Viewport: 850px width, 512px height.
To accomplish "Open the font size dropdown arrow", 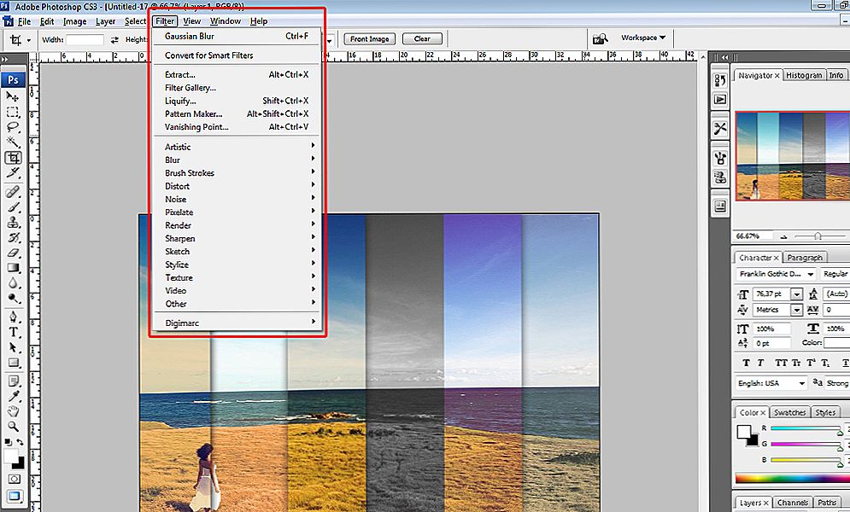I will click(796, 294).
